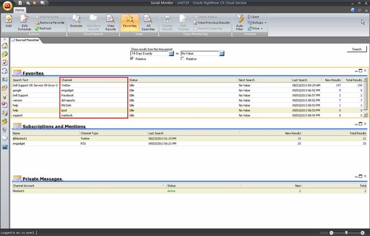Open the 'No Value' end date dropdown
The height and width of the screenshot is (236, 370).
tap(222, 53)
